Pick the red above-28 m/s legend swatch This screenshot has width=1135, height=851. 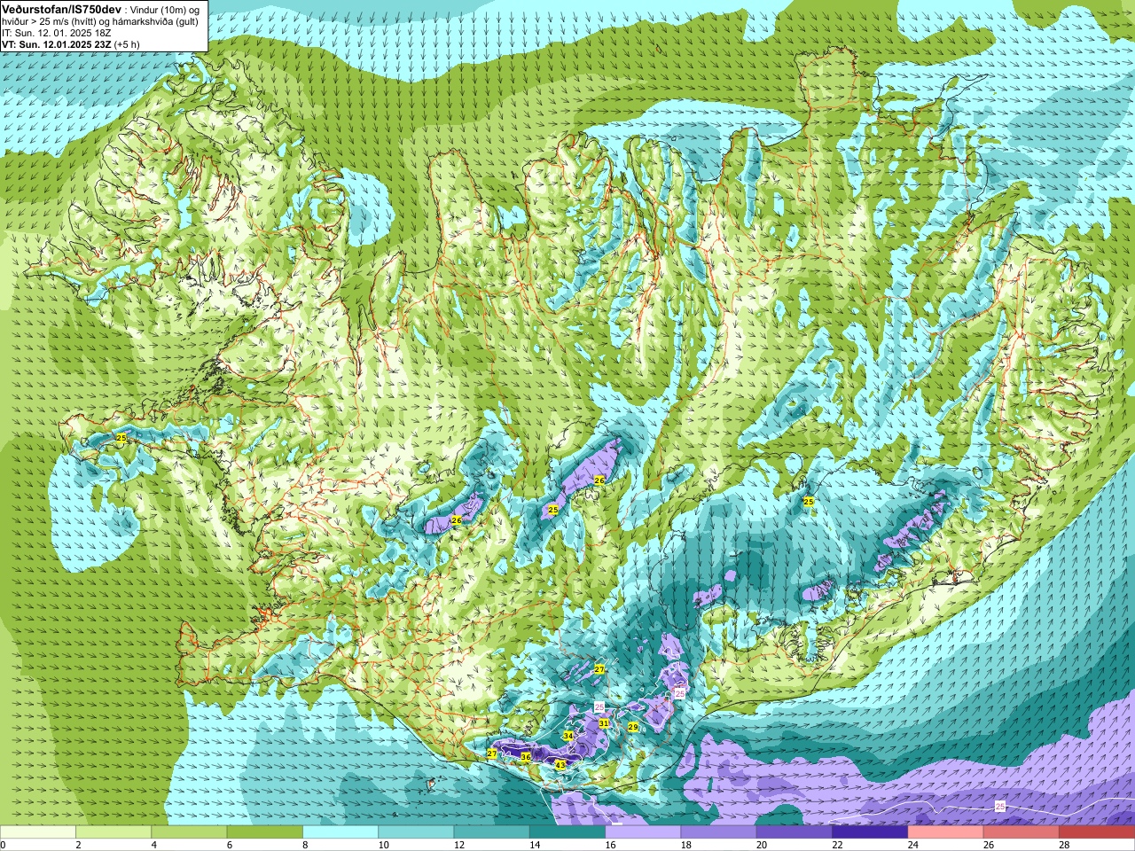pos(1097,832)
